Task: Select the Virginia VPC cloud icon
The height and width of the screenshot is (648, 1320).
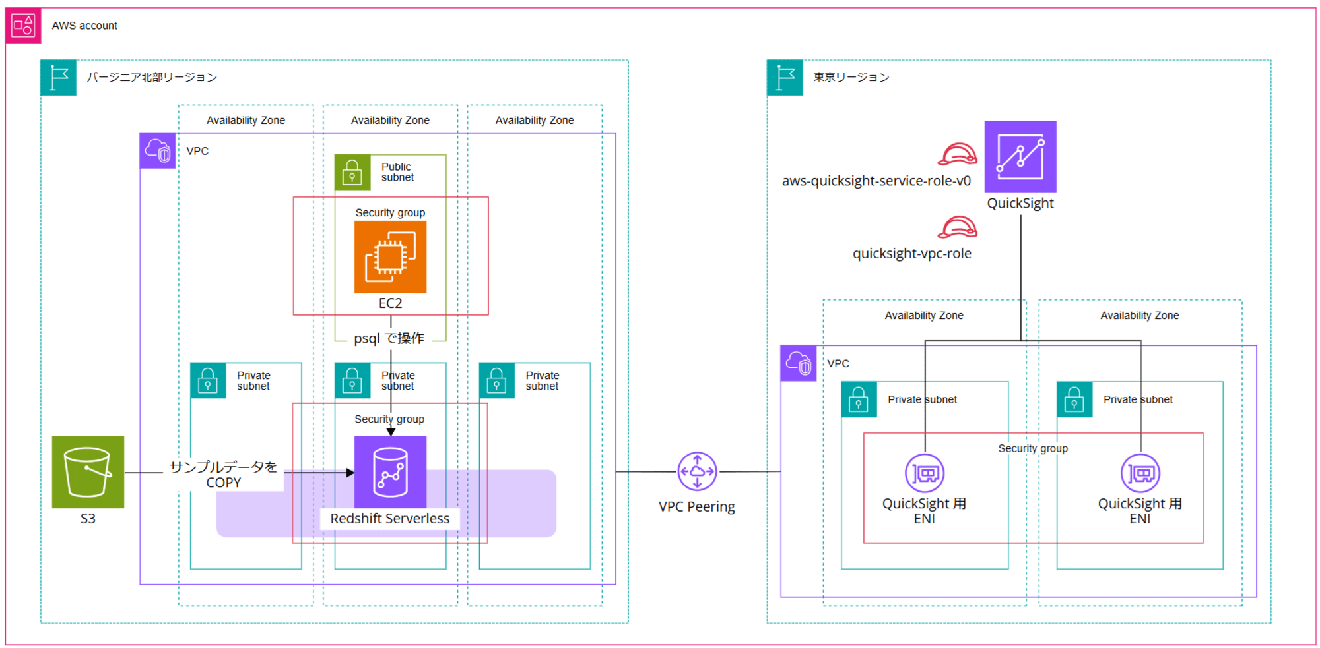Action: (x=158, y=150)
